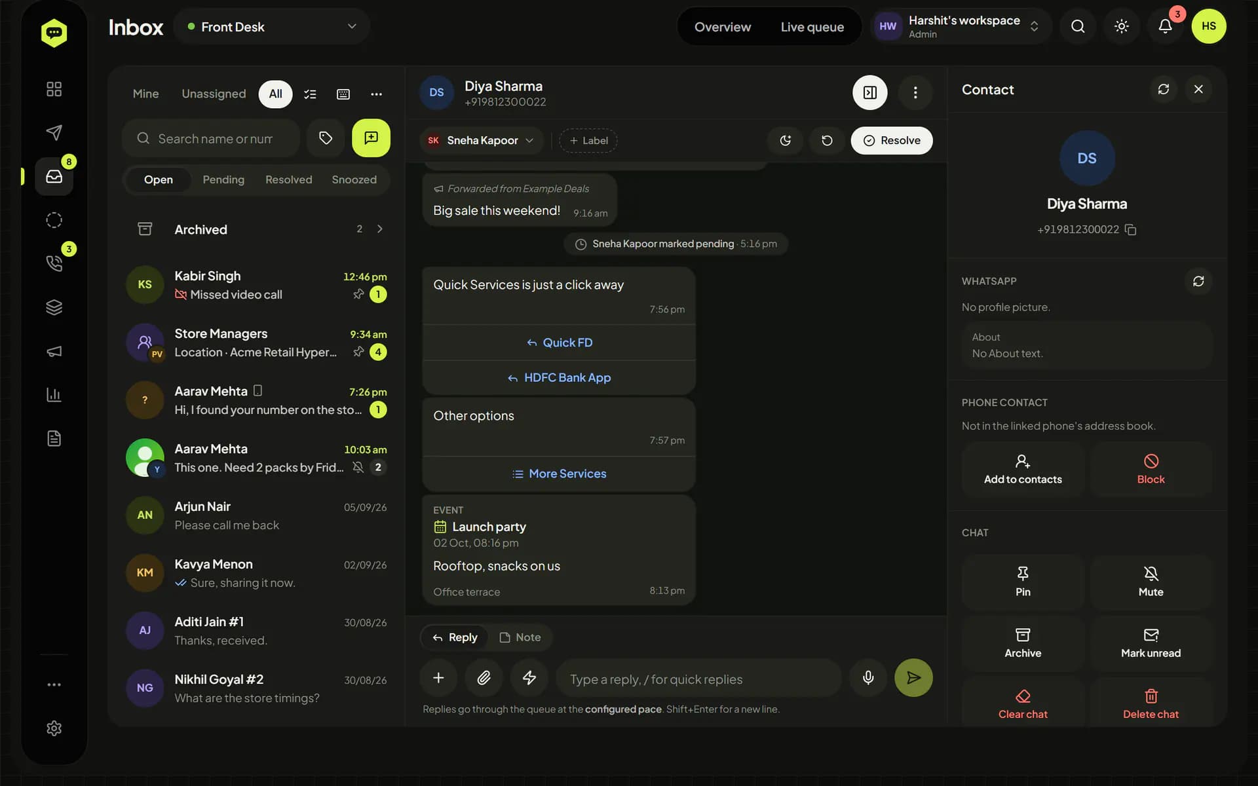Click Add to contacts
This screenshot has height=786, width=1258.
1023,469
